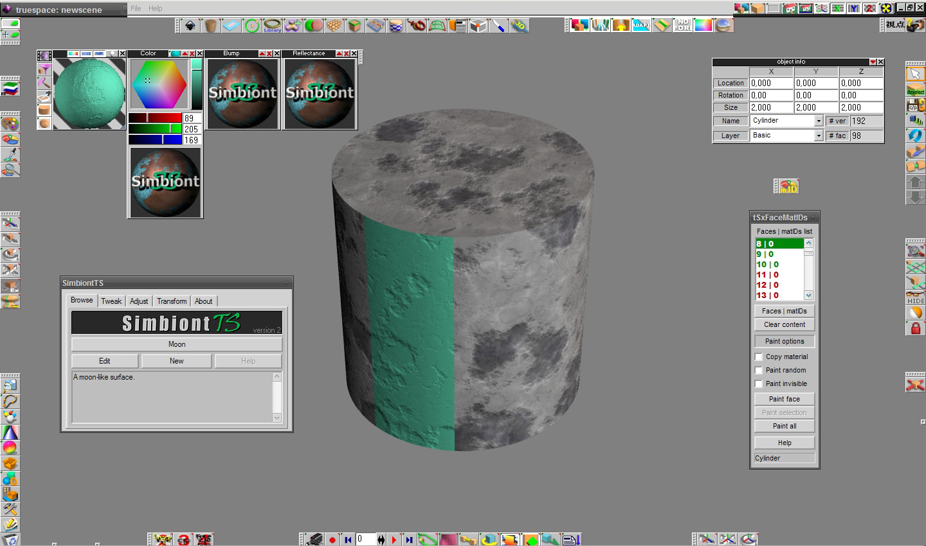The width and height of the screenshot is (926, 546).
Task: Open the File menu
Action: click(x=136, y=8)
